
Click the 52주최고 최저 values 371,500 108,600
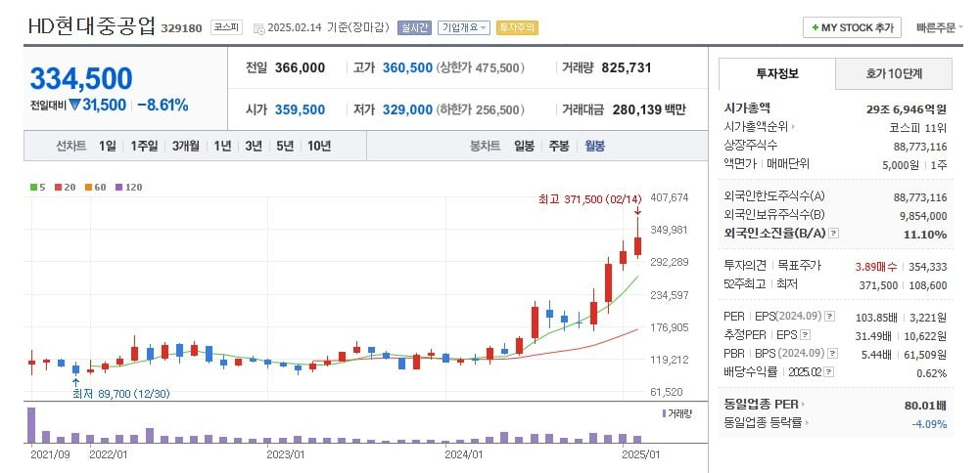click(903, 285)
